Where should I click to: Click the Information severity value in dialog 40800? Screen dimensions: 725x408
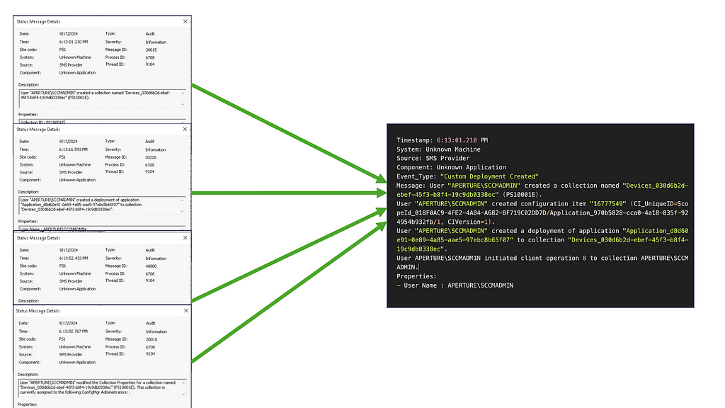pyautogui.click(x=156, y=259)
